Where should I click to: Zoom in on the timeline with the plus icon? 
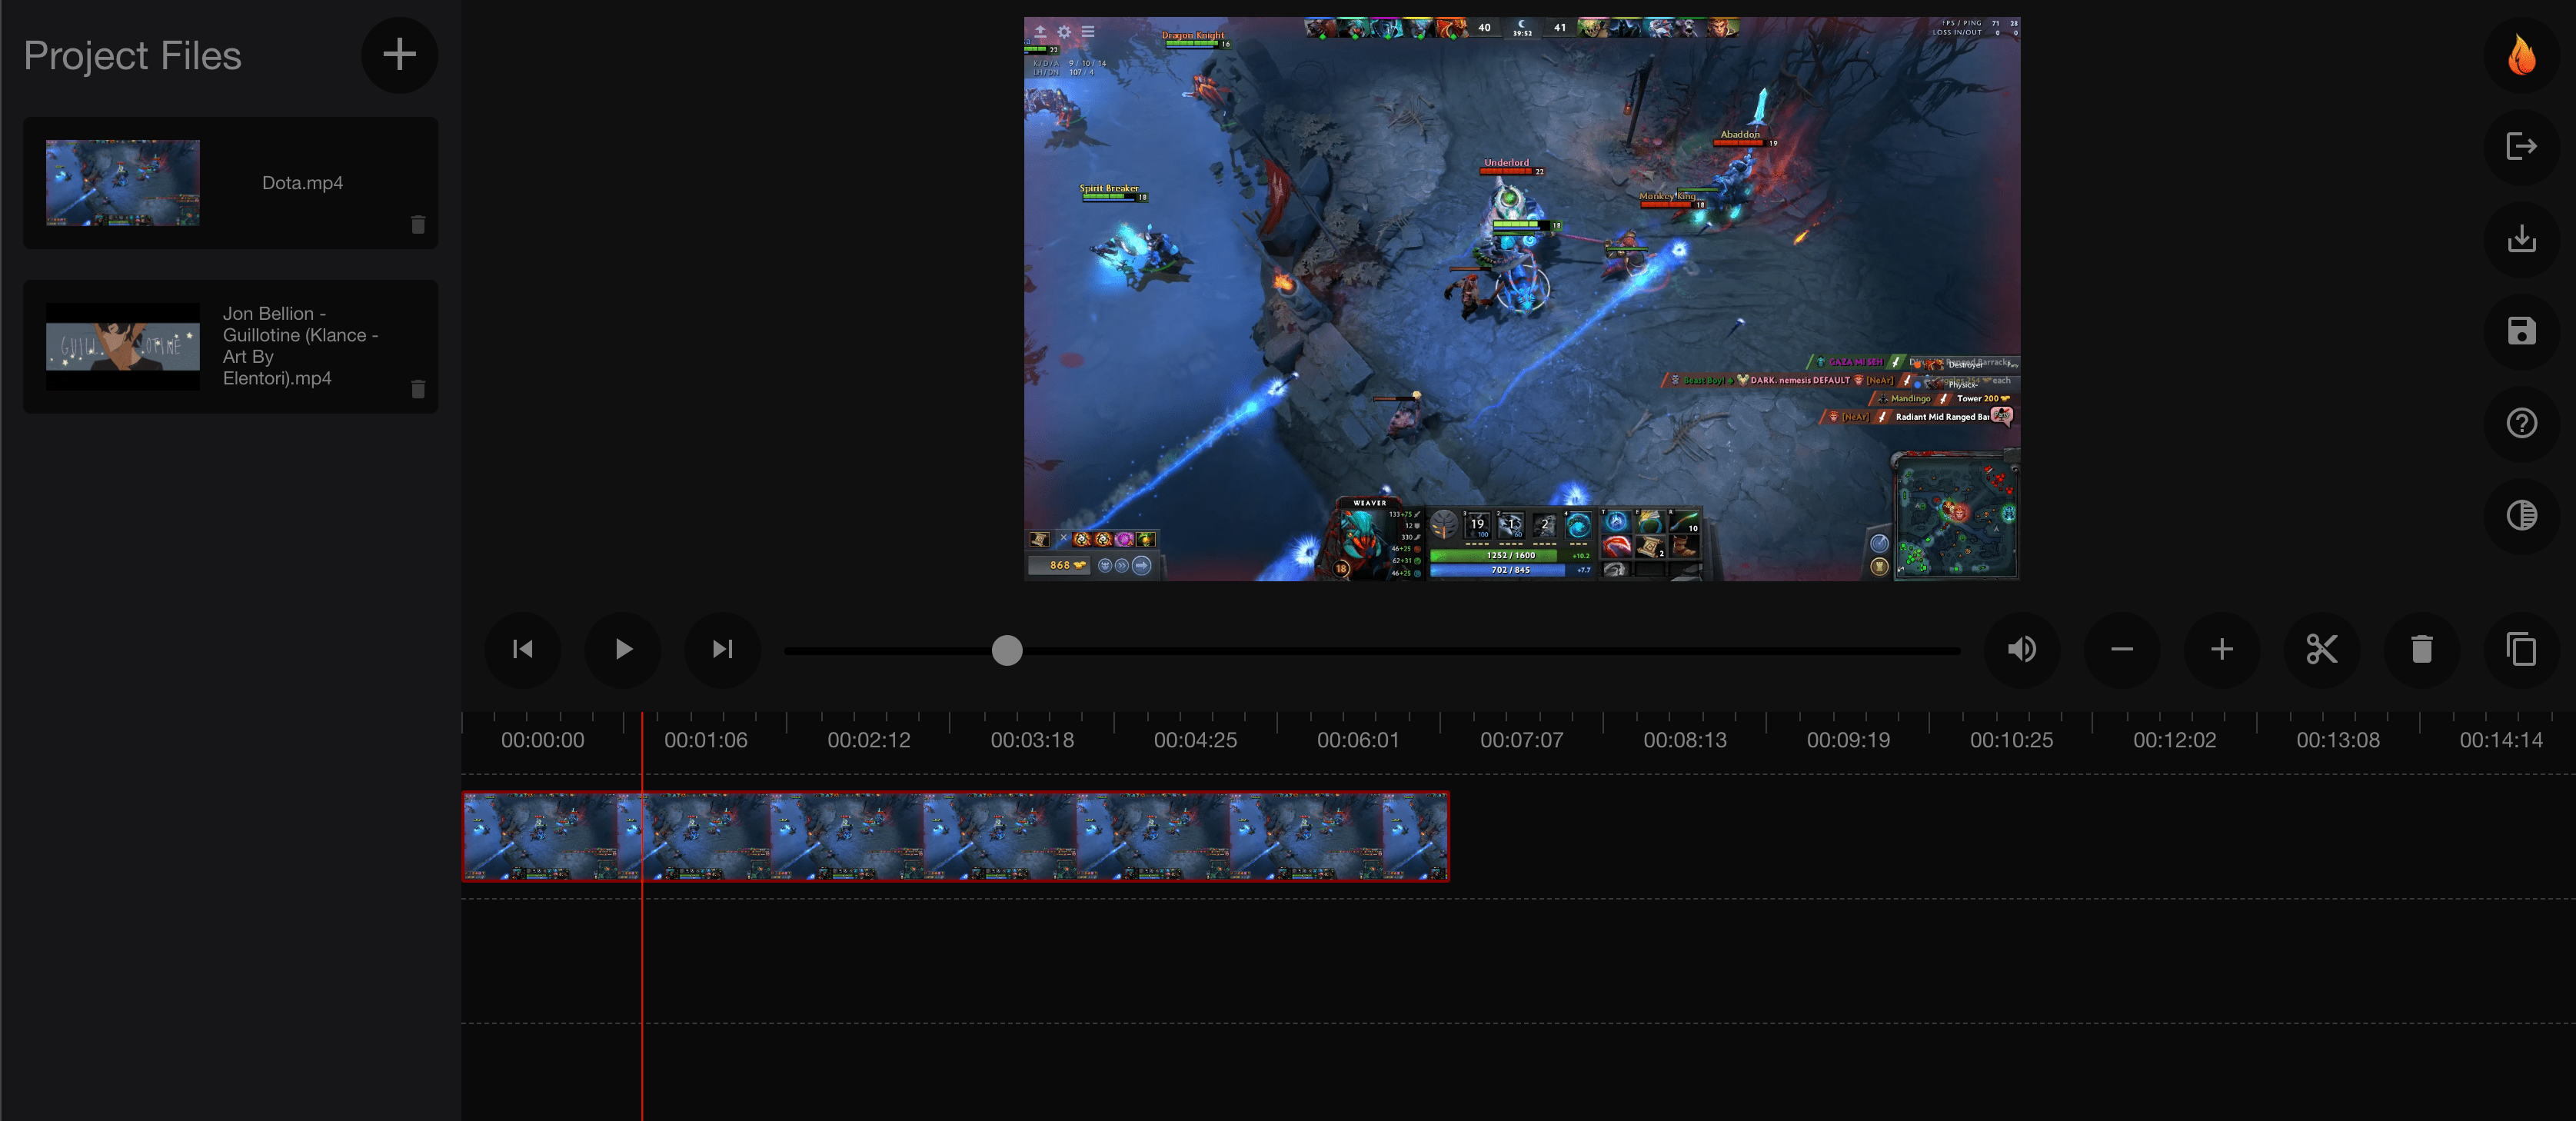point(2221,650)
